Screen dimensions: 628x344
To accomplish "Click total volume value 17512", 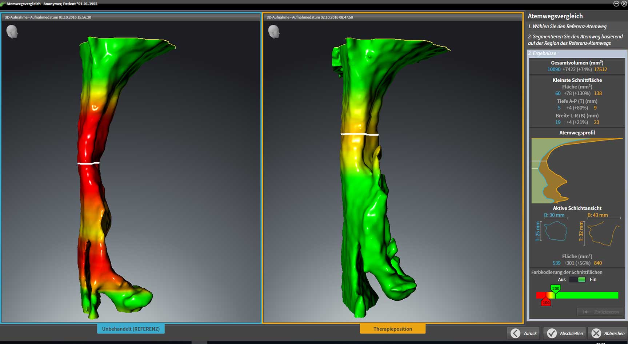I will tap(601, 69).
